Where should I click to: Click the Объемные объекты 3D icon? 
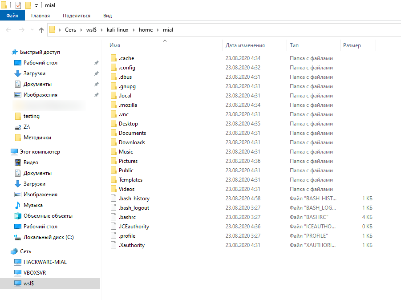point(18,216)
